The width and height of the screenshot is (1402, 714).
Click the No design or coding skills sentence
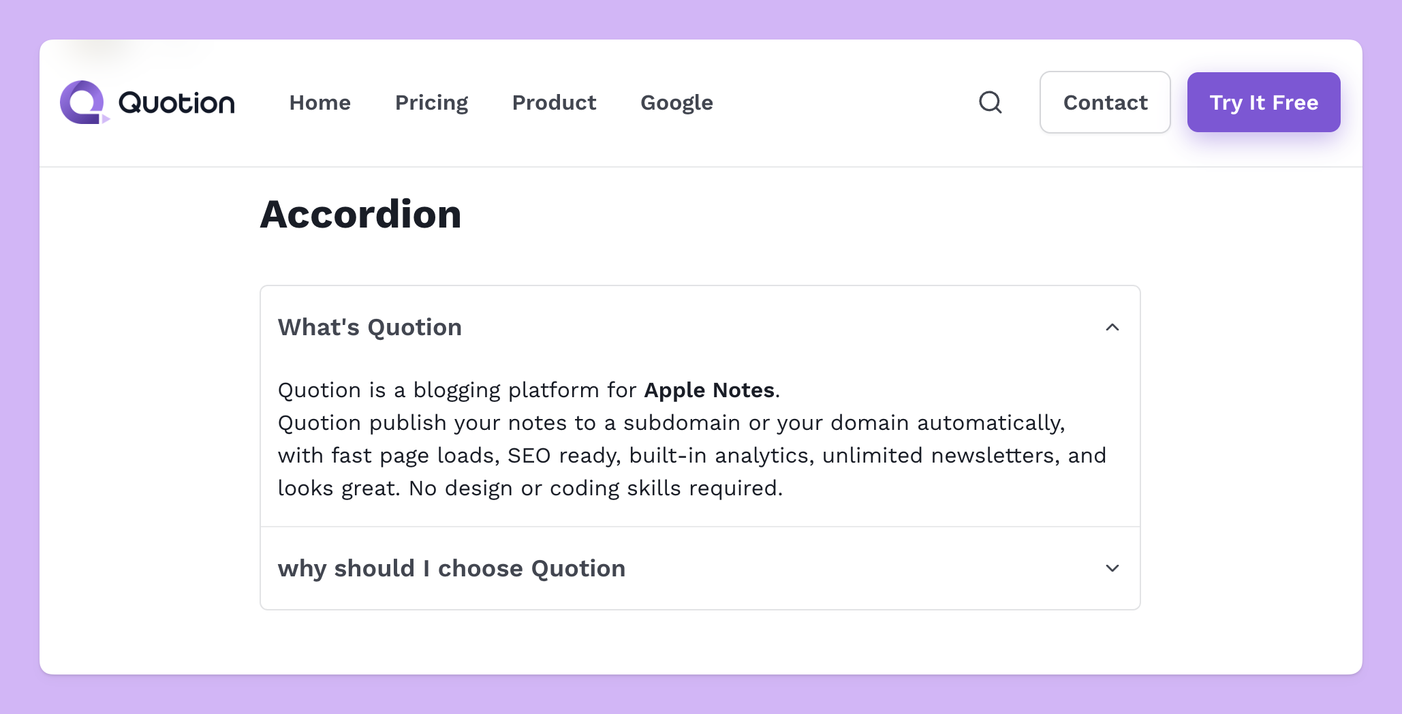(x=596, y=488)
